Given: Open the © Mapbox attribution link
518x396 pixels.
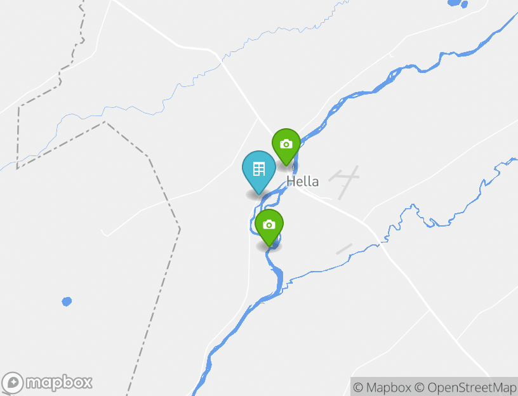Looking at the screenshot, I should click(382, 387).
